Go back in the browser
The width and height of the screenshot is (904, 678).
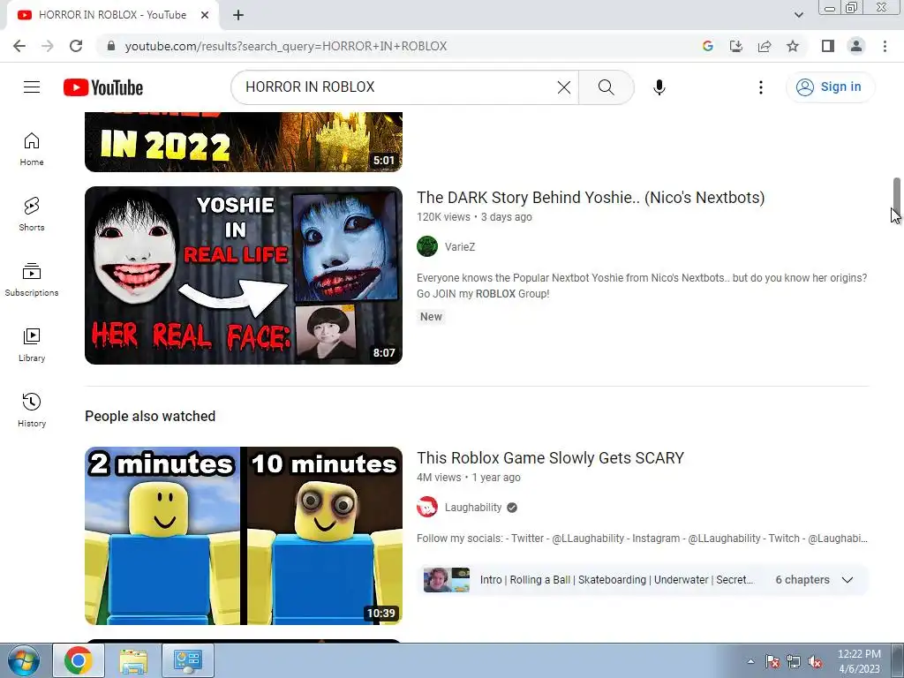[x=19, y=46]
